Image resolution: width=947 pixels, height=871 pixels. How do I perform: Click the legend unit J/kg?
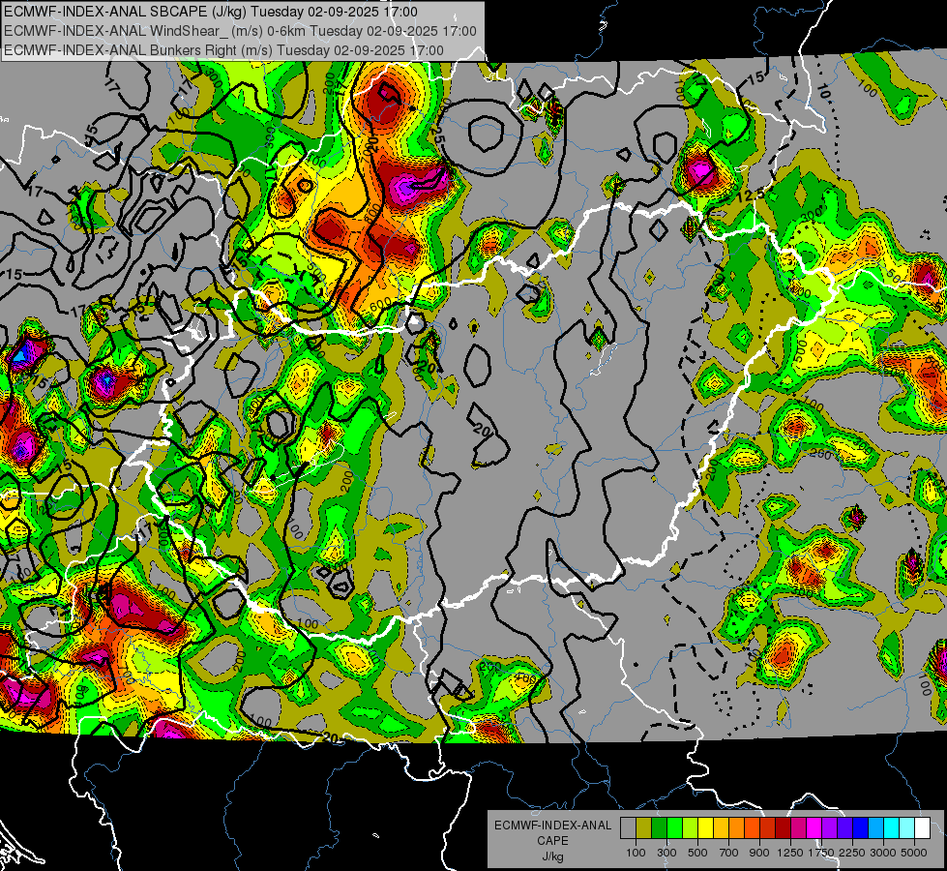552,856
